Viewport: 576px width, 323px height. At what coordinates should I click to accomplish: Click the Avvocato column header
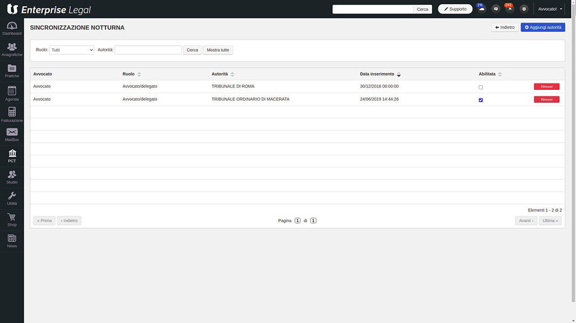(43, 74)
